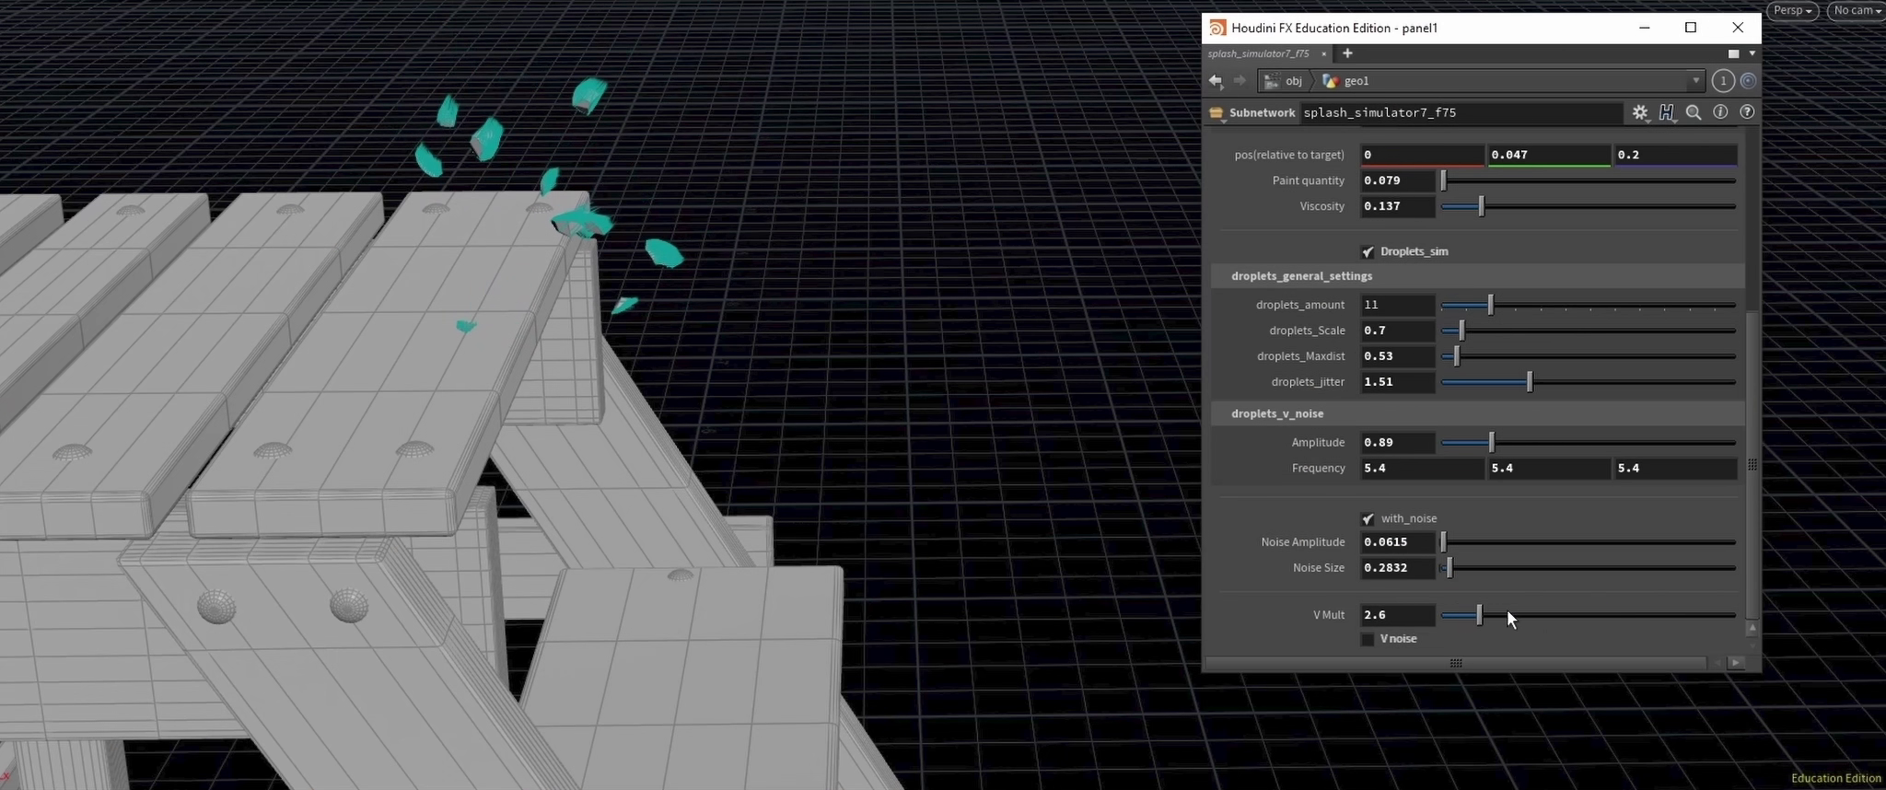
Task: Click the geo1 path segment
Action: coord(1356,81)
